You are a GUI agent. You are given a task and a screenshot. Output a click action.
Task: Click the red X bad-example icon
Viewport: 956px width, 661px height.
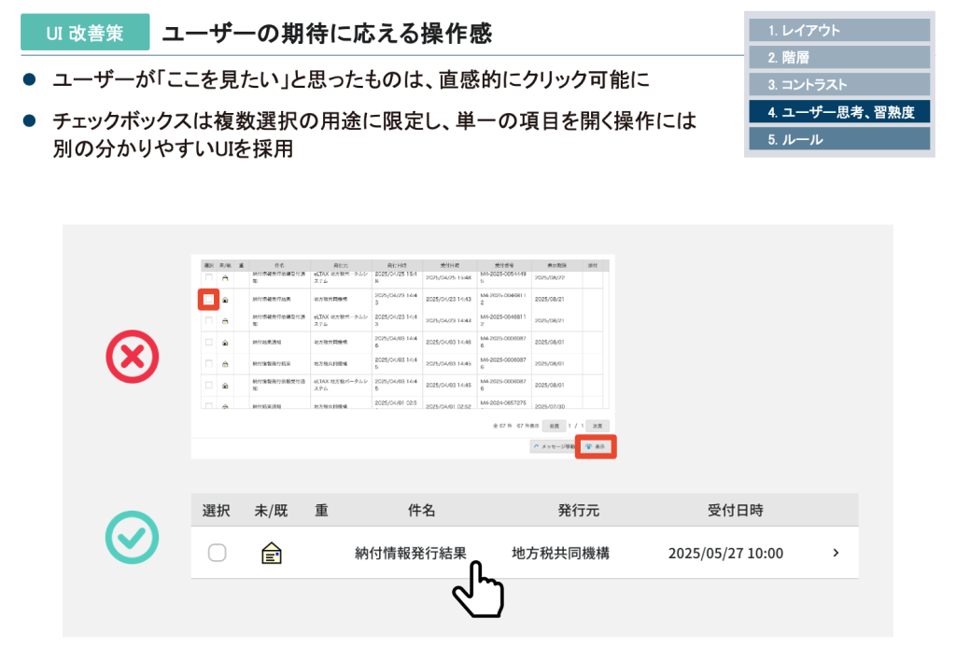133,357
